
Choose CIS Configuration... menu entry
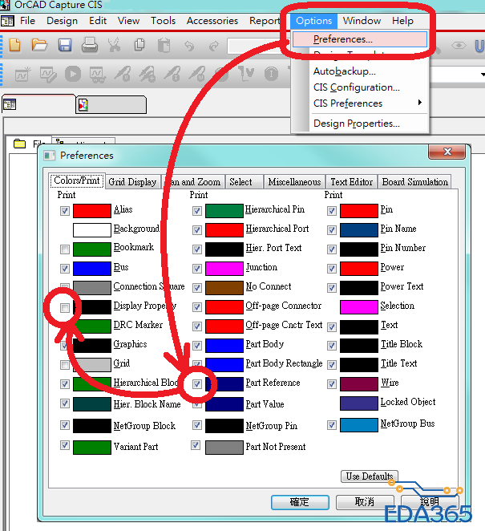357,87
